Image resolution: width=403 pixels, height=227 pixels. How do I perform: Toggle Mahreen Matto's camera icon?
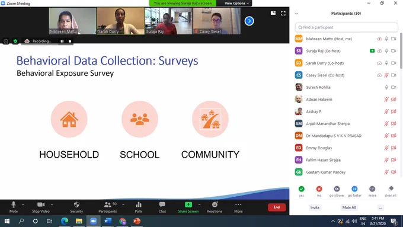[394, 39]
